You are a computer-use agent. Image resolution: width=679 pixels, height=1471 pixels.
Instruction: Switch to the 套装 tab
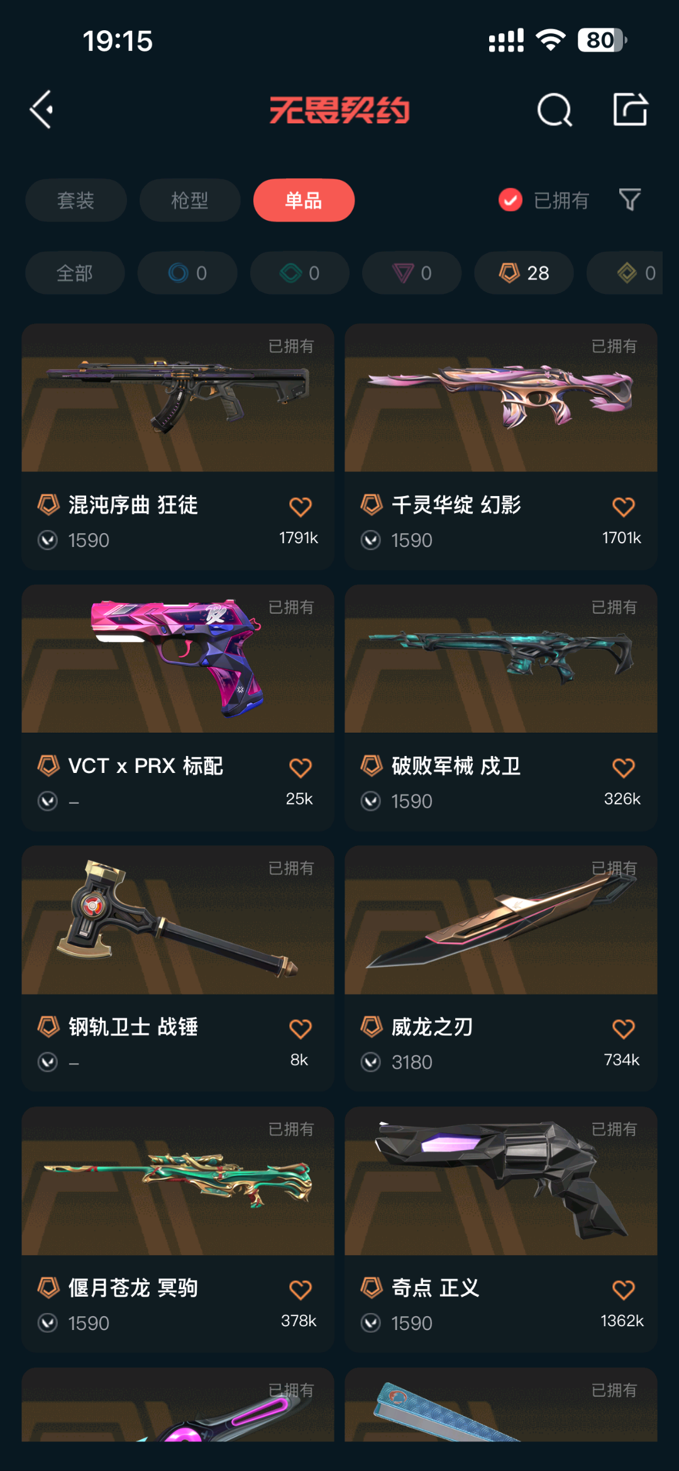tap(76, 200)
